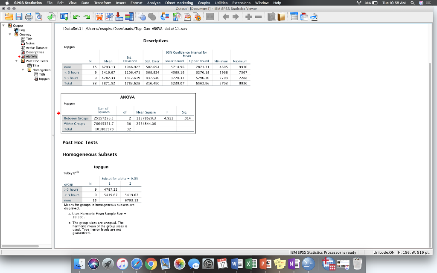The width and height of the screenshot is (437, 273).
Task: Open the Analyze menu
Action: pos(153,3)
